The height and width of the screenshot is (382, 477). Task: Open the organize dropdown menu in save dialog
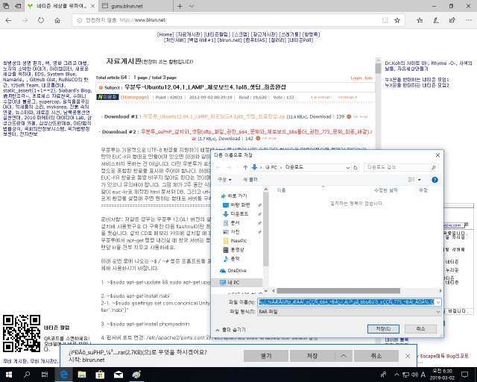[x=224, y=180]
